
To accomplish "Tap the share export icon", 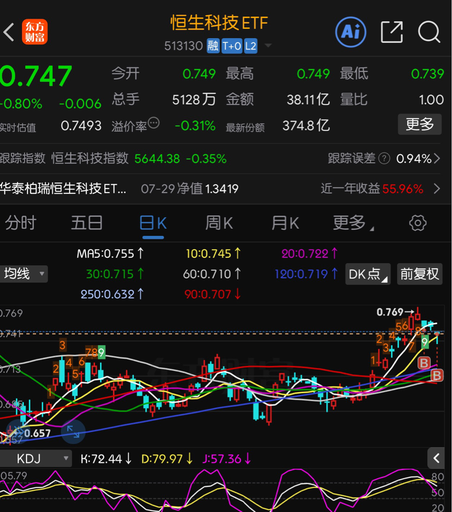I will [391, 32].
